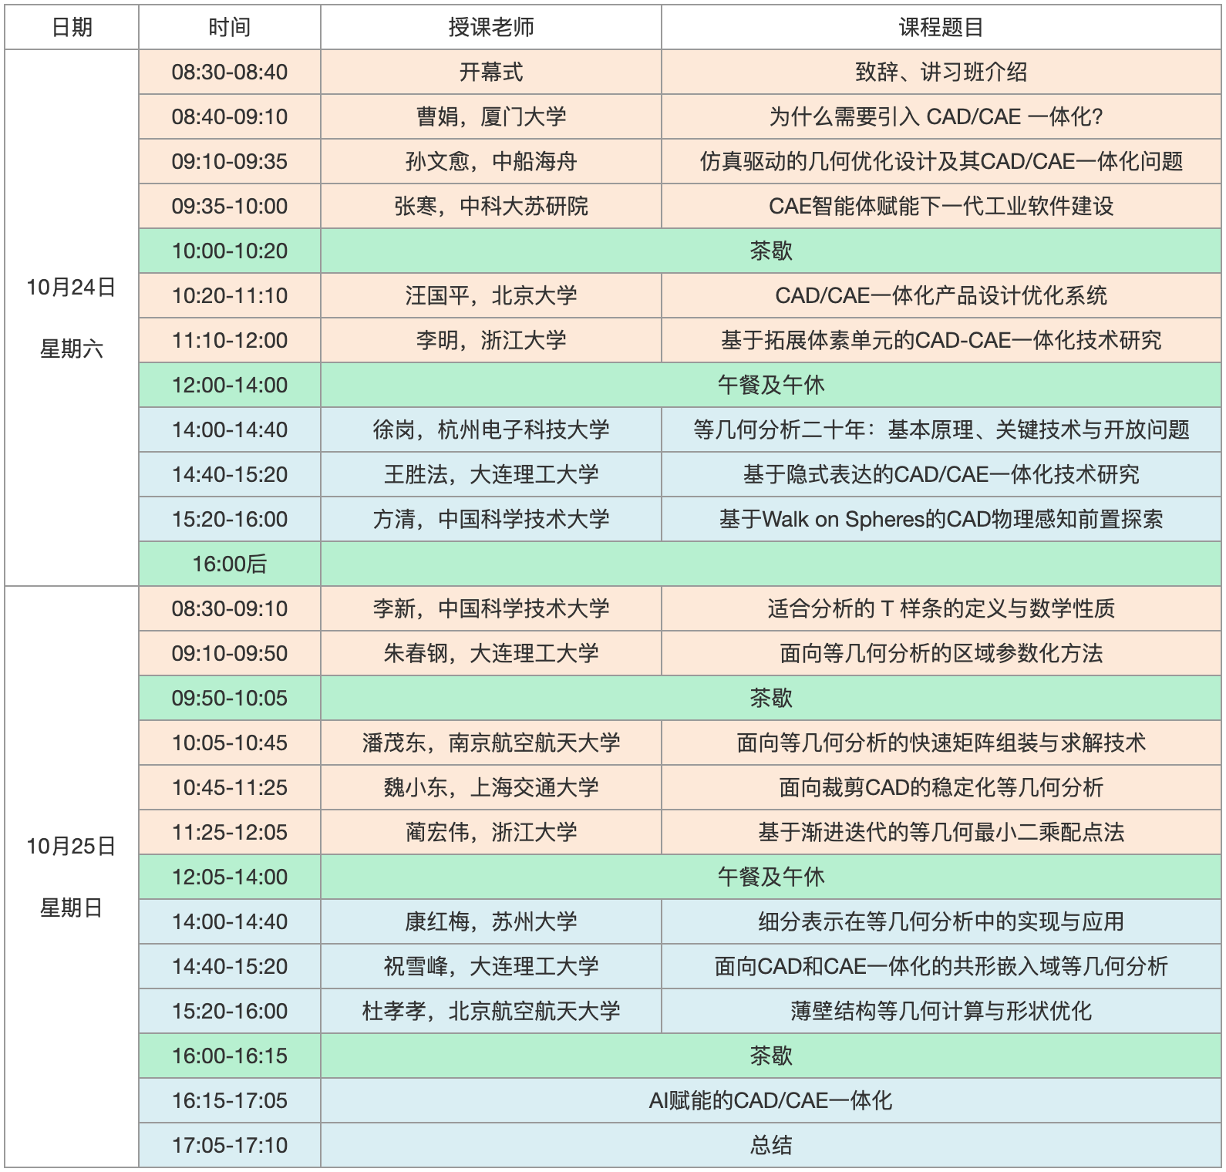This screenshot has height=1172, width=1226.
Task: Click speaker 汪国平，北京大学
Action: coord(491,295)
